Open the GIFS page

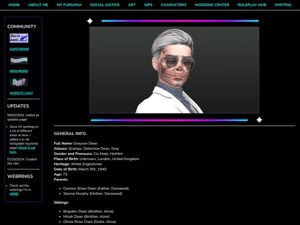tap(148, 5)
